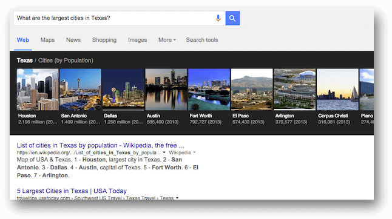Image resolution: width=392 pixels, height=219 pixels.
Task: Select the Houston skyline thumbnail
Action: point(38,90)
